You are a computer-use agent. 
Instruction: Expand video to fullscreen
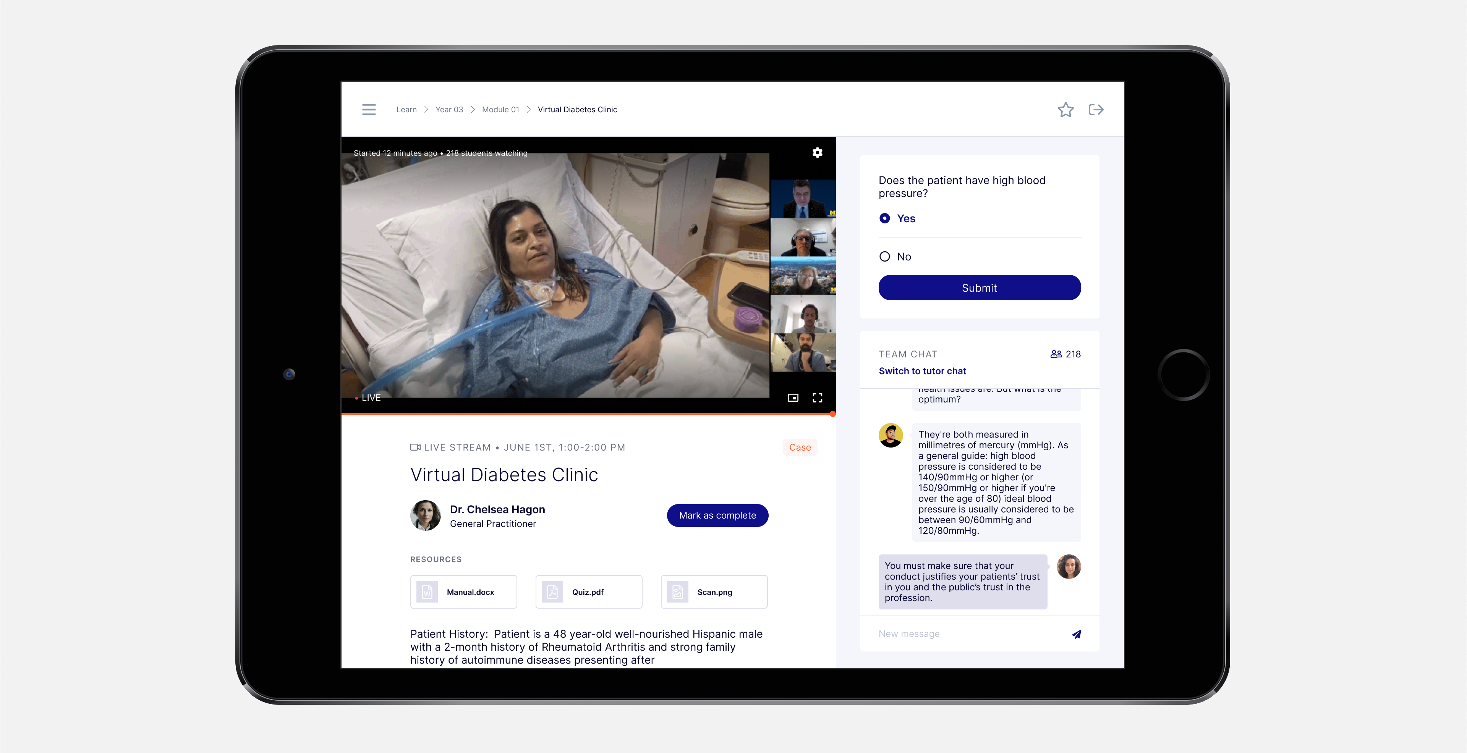coord(817,398)
